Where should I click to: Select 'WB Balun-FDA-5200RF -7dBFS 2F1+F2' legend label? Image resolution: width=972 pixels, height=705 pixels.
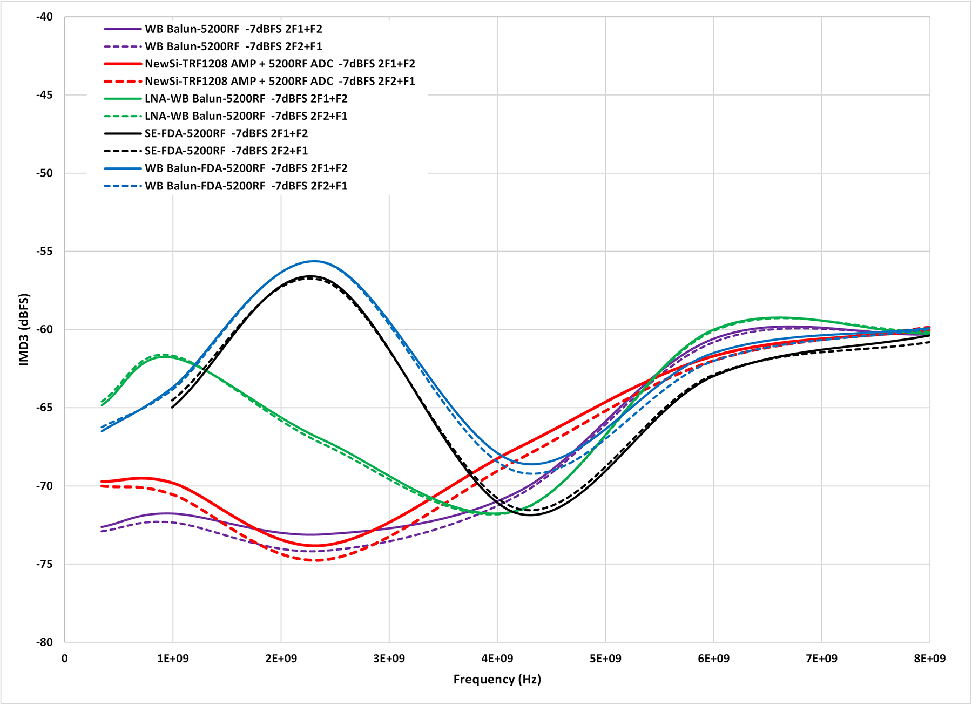[x=246, y=168]
